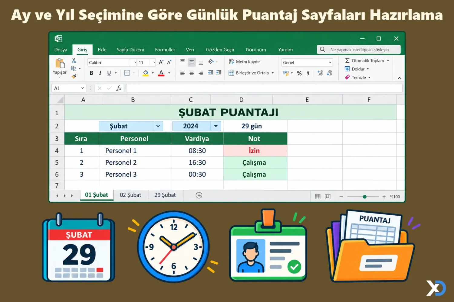The width and height of the screenshot is (454, 302).
Task: Click the bottom align icon
Action: tap(201, 63)
